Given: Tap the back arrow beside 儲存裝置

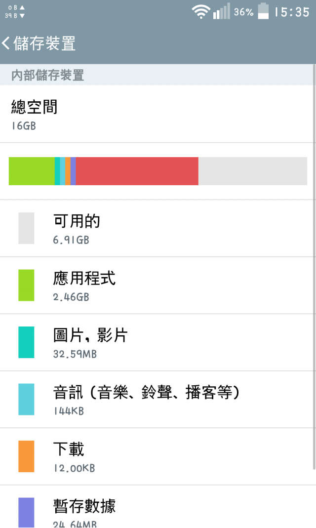Looking at the screenshot, I should click(x=6, y=43).
